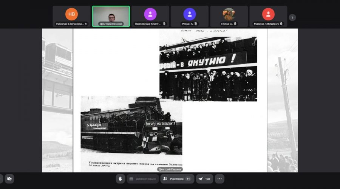Click the Дмитрий Пешков presenter name label
Screen dimensions: 340x189
(x=167, y=169)
